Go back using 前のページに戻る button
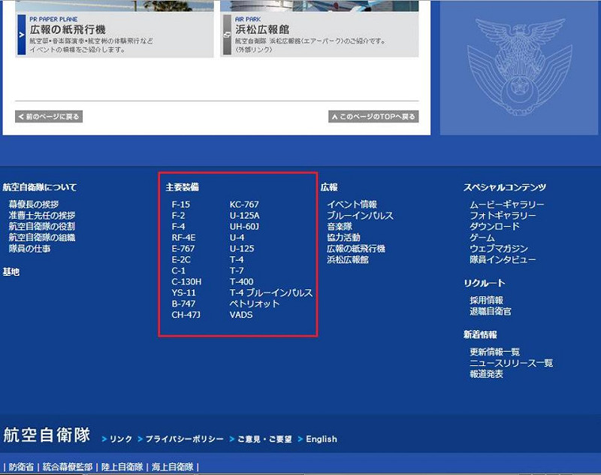The width and height of the screenshot is (601, 475). click(x=49, y=116)
